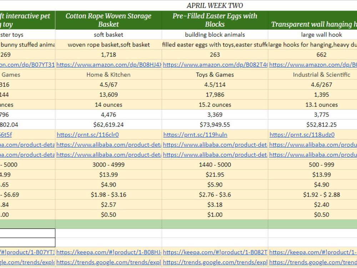Select the cell with value 4,476
This screenshot has height=268, width=357.
109,115
